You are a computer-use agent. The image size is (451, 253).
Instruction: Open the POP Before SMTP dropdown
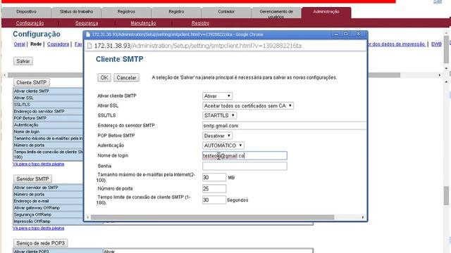pyautogui.click(x=217, y=136)
